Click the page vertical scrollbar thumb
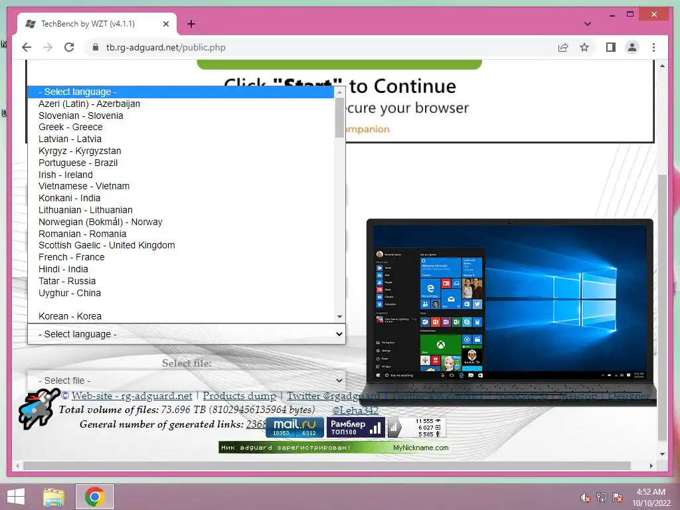Viewport: 680px width, 510px height. 662,307
